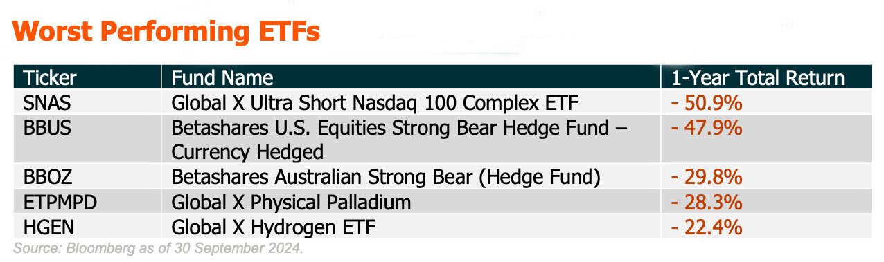Click the Worst Performing ETFs heading

click(x=167, y=32)
